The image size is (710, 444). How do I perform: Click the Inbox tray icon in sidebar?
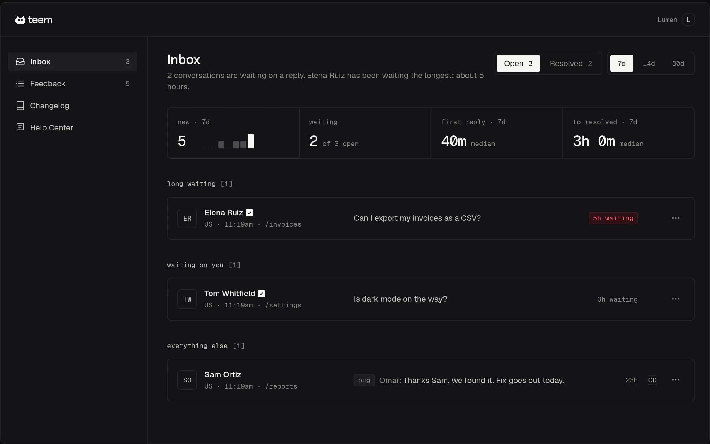(20, 62)
